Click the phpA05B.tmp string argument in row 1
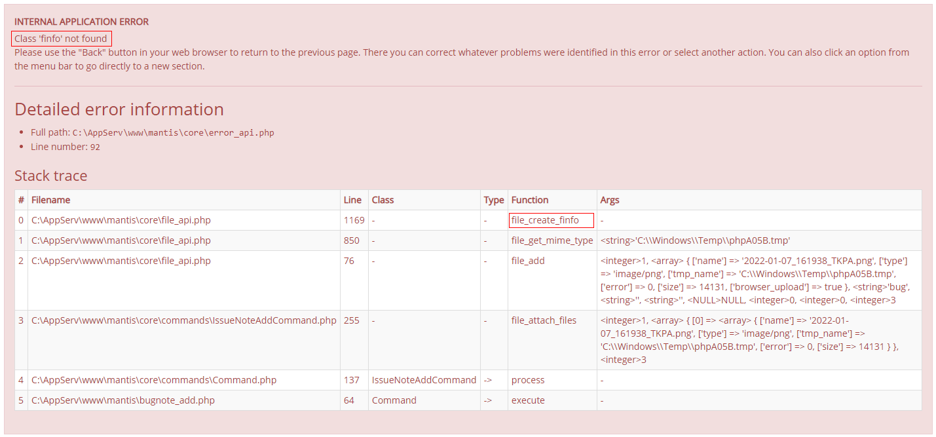This screenshot has width=936, height=437. 699,240
